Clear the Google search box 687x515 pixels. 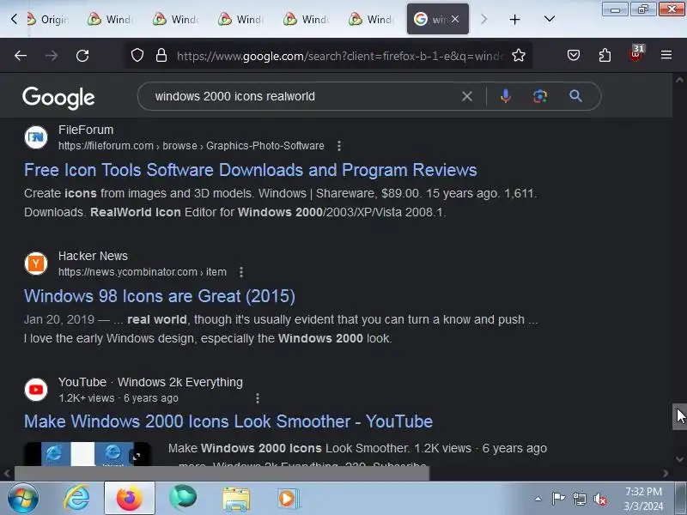point(467,96)
